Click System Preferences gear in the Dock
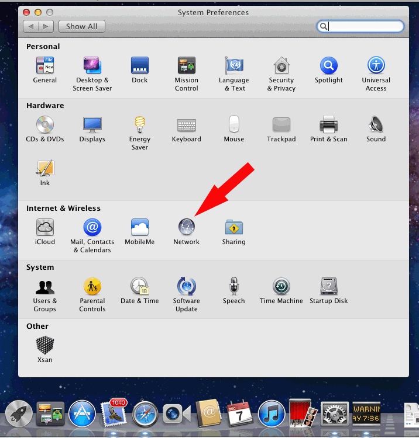The height and width of the screenshot is (438, 419). point(335,414)
